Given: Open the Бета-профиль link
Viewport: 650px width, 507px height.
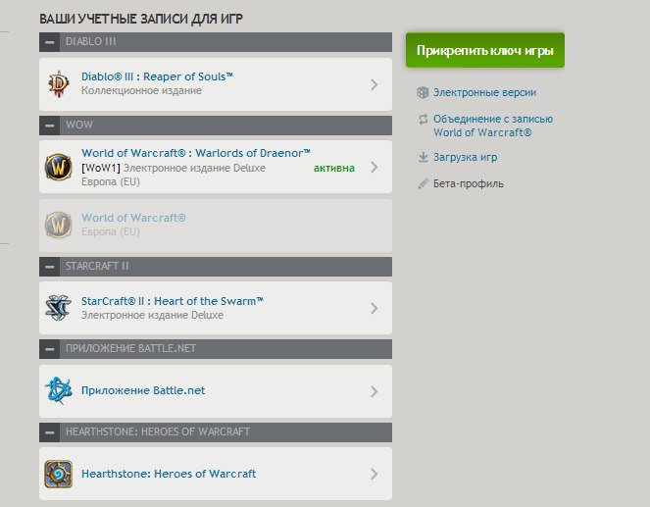Looking at the screenshot, I should click(x=469, y=183).
